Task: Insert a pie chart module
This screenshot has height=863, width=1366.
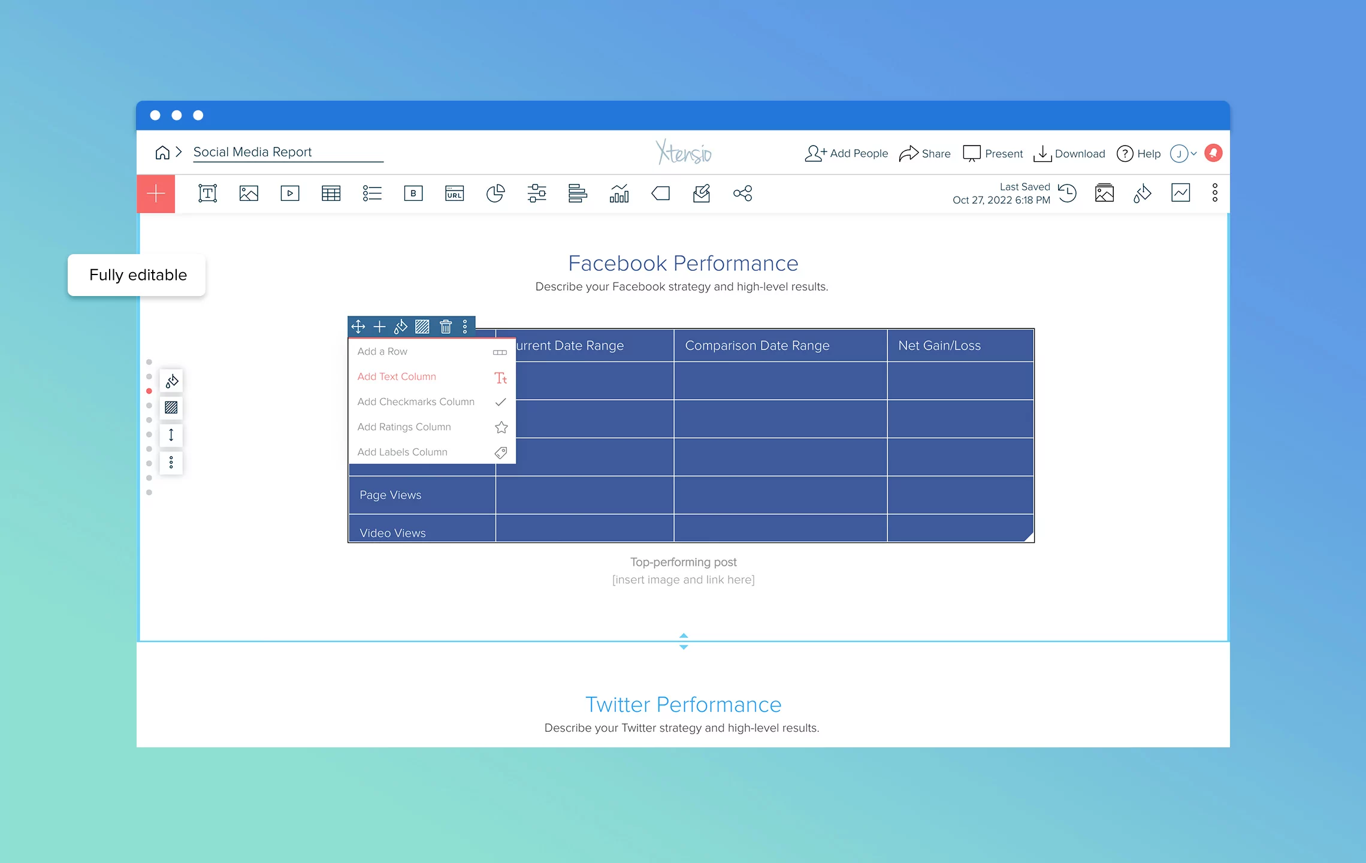Action: [496, 193]
